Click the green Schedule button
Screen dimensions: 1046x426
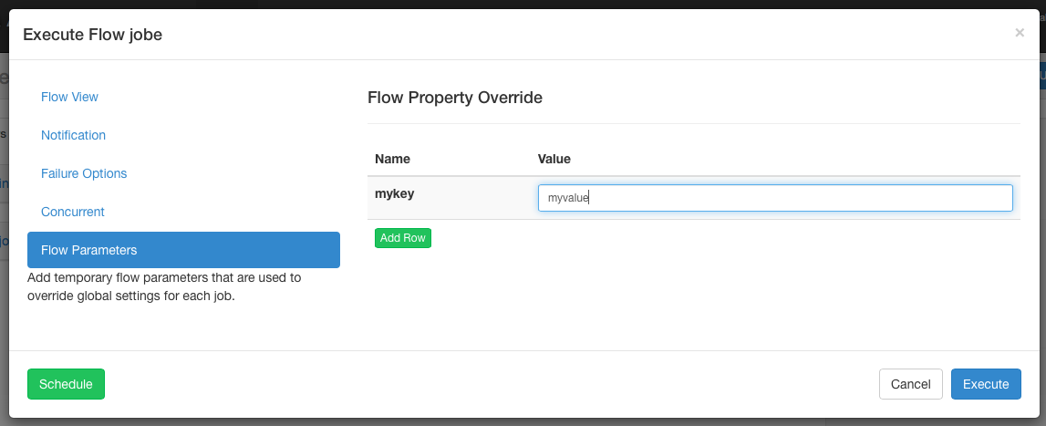(66, 384)
